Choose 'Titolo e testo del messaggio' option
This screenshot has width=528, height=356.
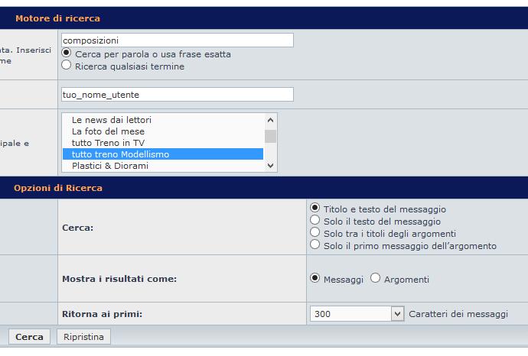(315, 209)
